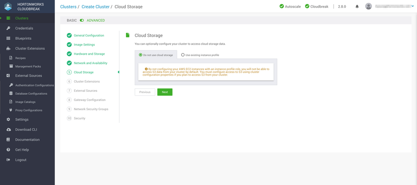The image size is (417, 185).
Task: Click the Proxy Configurations plug icon
Action: (x=11, y=110)
